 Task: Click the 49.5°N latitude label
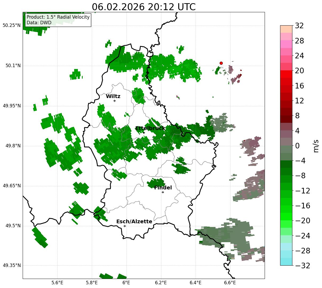[x=13, y=226]
